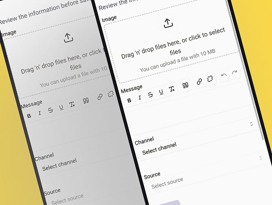Click upload icon in right phone's dropzone
This screenshot has width=272, height=205.
pyautogui.click(x=168, y=23)
